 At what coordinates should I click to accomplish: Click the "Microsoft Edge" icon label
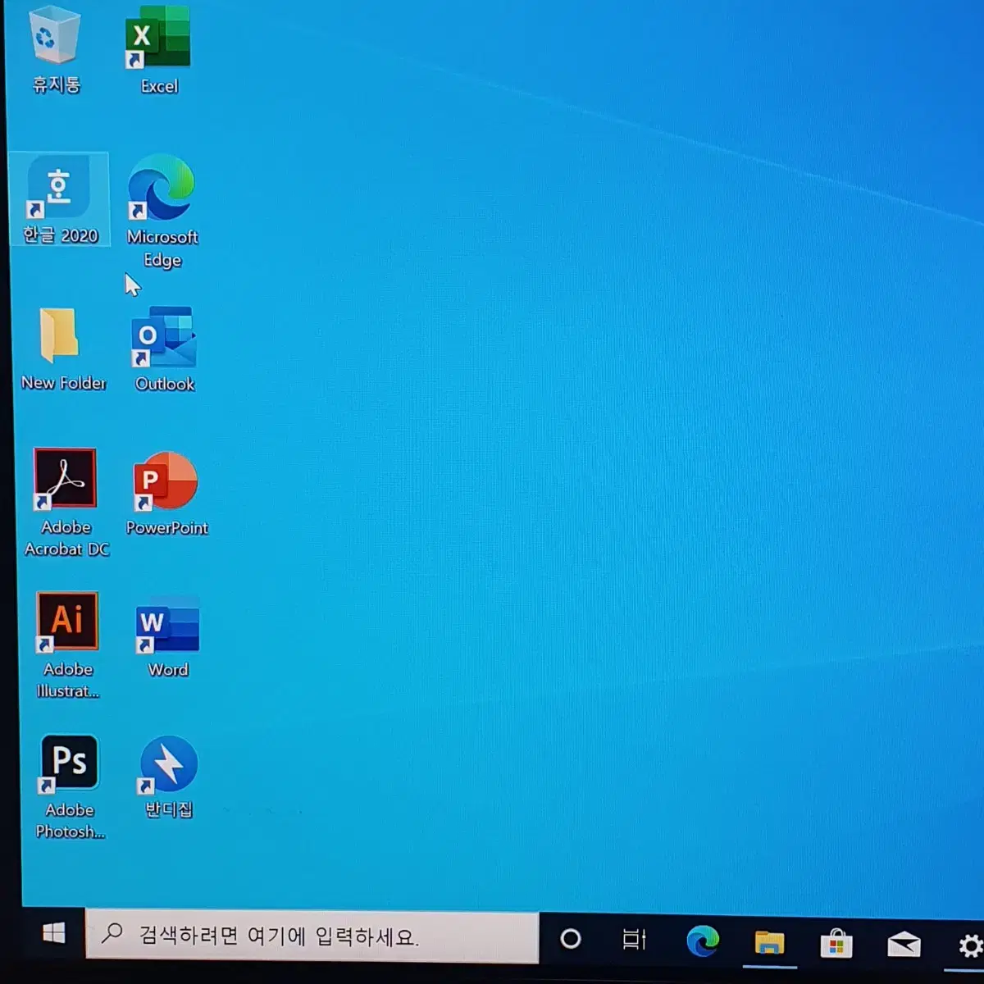click(x=162, y=248)
